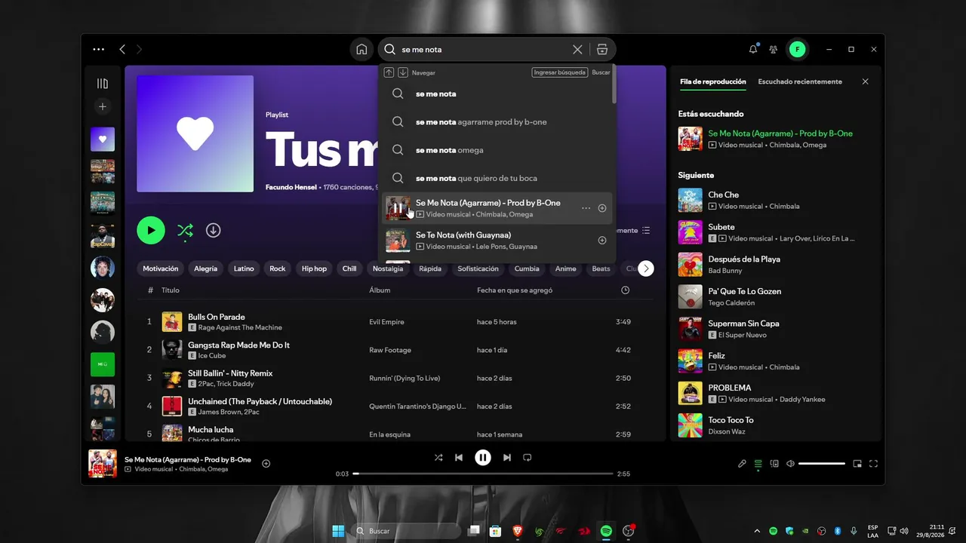Filter by the Latino chip

244,268
